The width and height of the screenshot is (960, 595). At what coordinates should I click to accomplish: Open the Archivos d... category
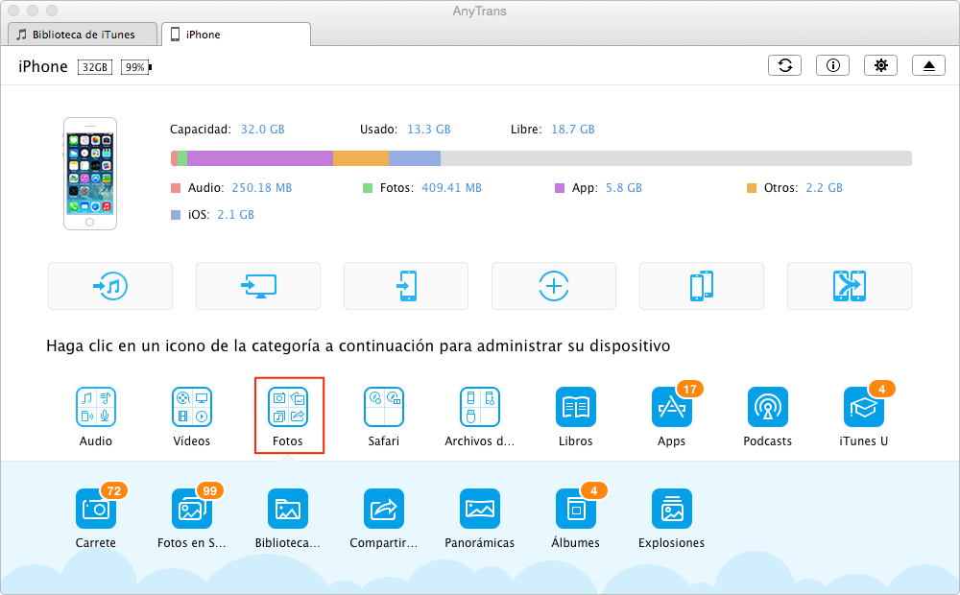tap(480, 407)
